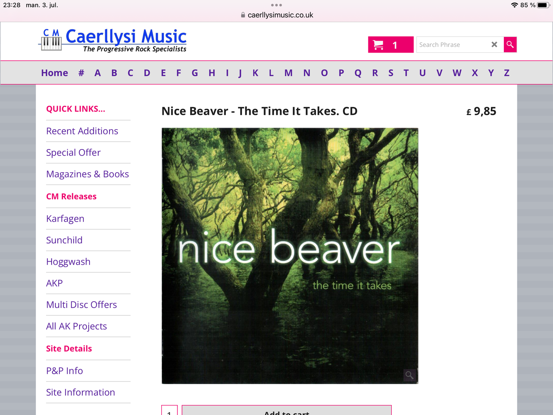Image resolution: width=553 pixels, height=415 pixels.
Task: Browse artists starting with V
Action: pyautogui.click(x=439, y=73)
